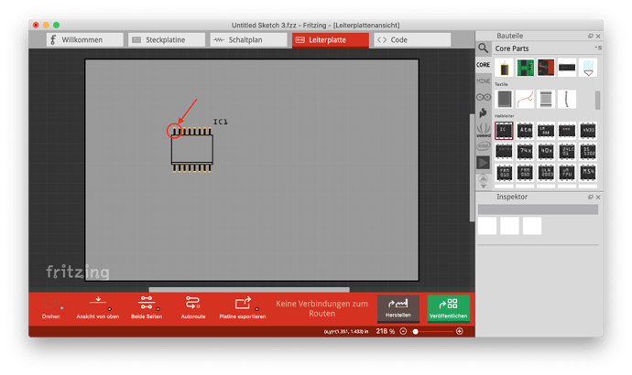Viewport: 632px width, 375px height.
Task: Select the red textile curve part
Action: tap(525, 99)
